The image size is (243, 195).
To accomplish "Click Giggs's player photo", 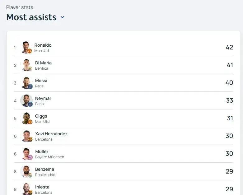I will point(26,118).
